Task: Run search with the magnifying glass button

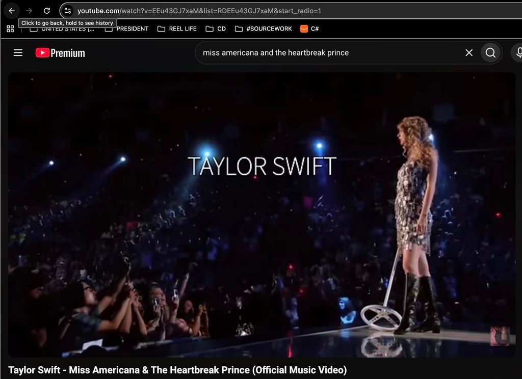Action: pyautogui.click(x=490, y=52)
